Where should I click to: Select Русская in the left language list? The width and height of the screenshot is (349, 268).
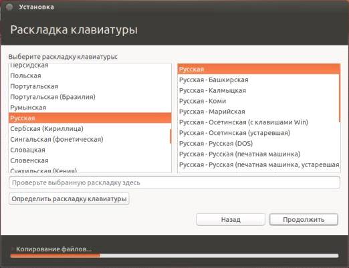(x=90, y=118)
